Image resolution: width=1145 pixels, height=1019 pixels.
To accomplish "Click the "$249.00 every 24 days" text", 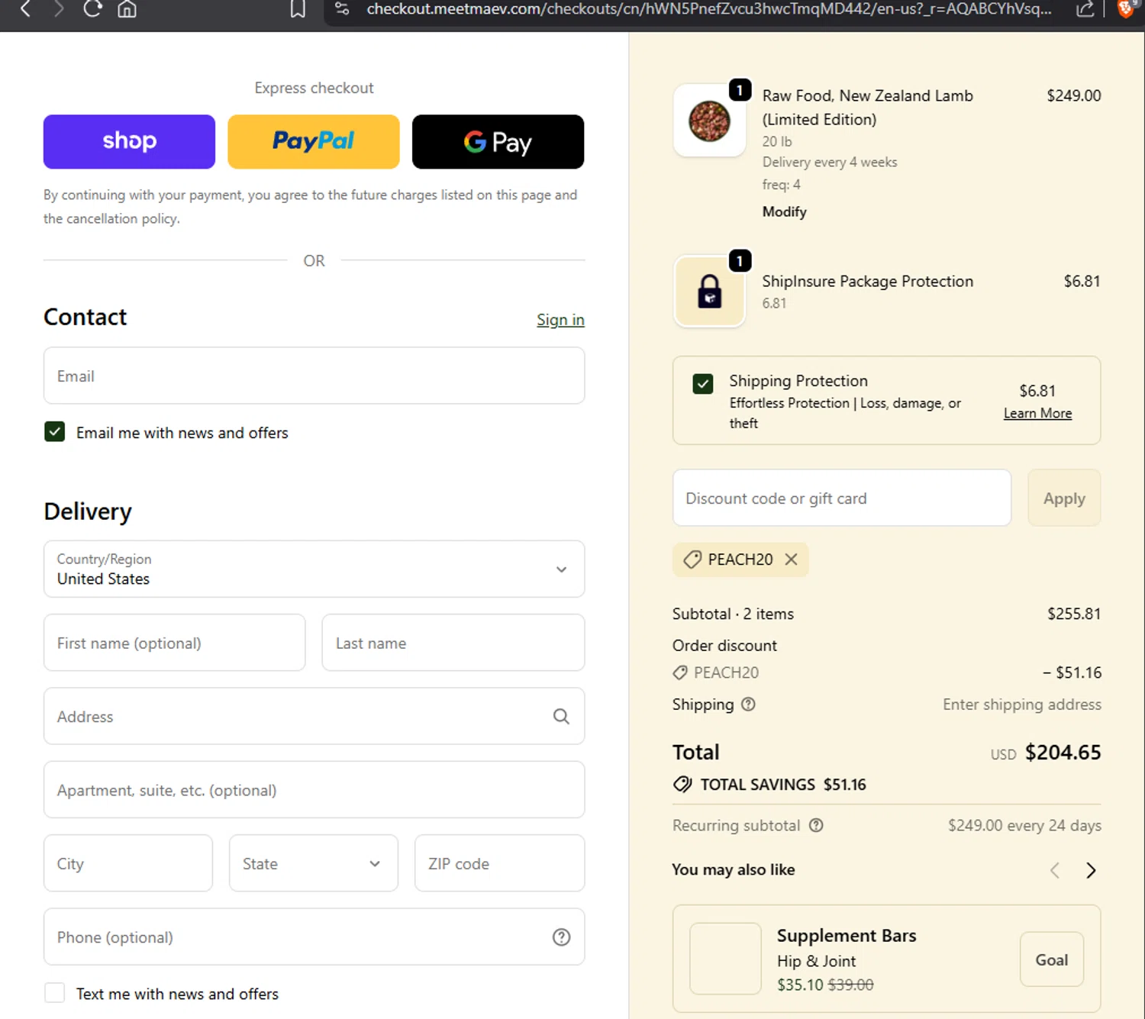I will tap(1024, 825).
